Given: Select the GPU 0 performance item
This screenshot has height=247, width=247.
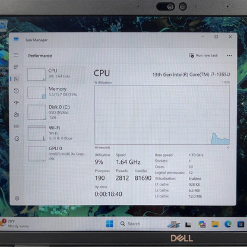Looking at the screenshot, I should 57,154.
